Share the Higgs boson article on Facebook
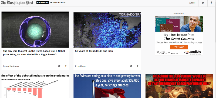 click(66, 66)
